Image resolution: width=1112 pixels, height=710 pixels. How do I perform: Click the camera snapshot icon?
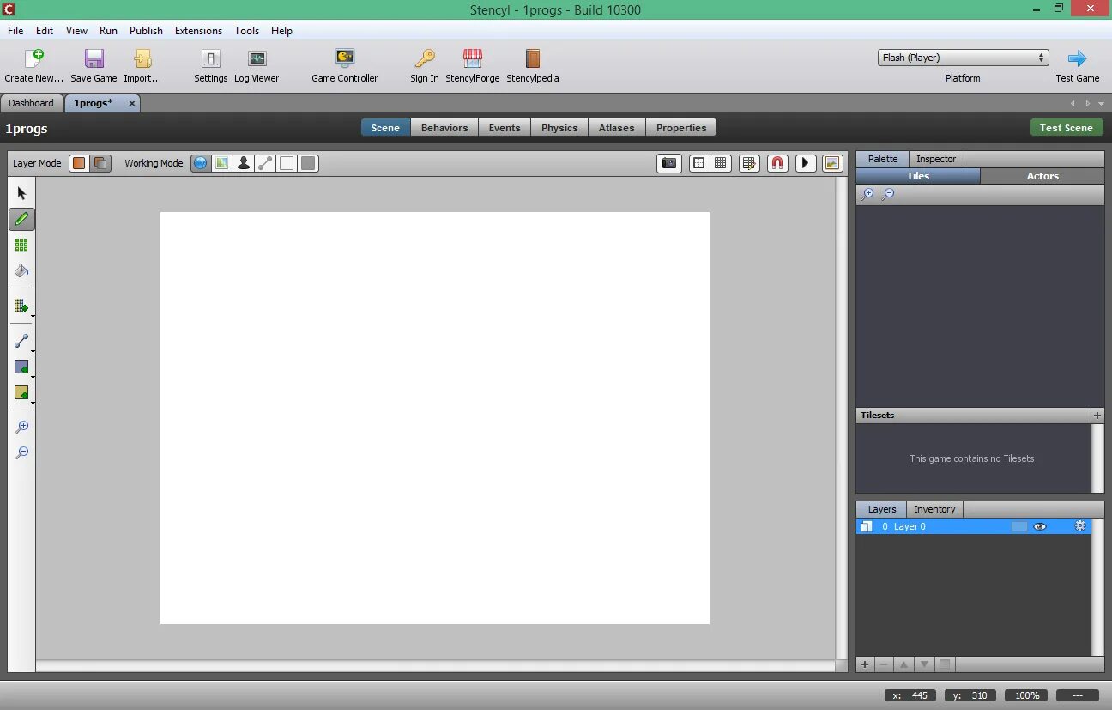(x=669, y=163)
